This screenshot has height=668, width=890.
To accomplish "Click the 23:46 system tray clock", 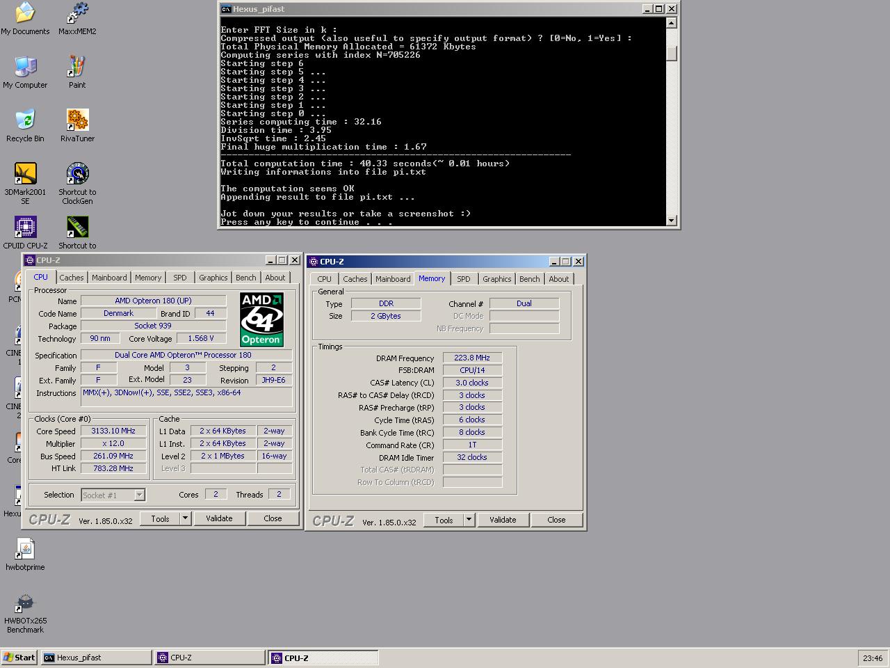I will (873, 658).
